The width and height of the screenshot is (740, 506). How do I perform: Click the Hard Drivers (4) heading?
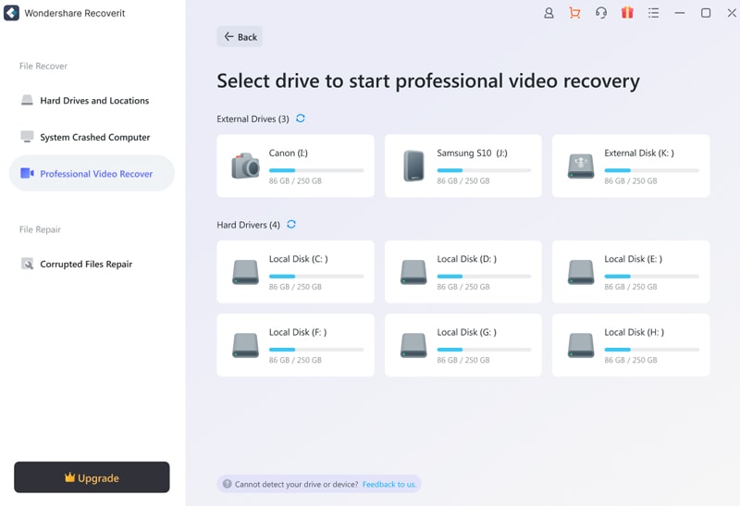(x=248, y=225)
